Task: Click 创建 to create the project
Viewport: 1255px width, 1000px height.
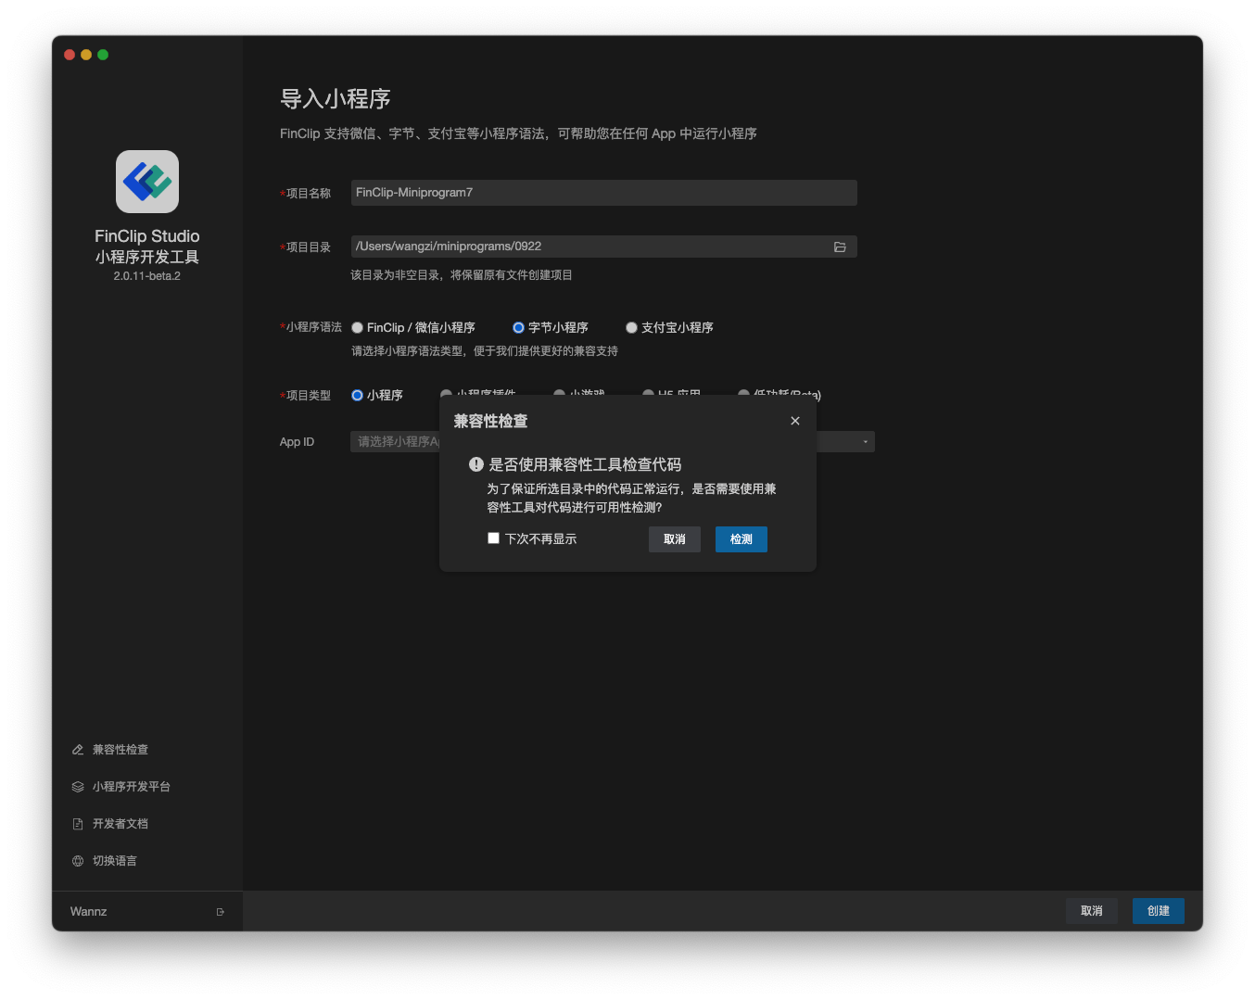Action: point(1158,911)
